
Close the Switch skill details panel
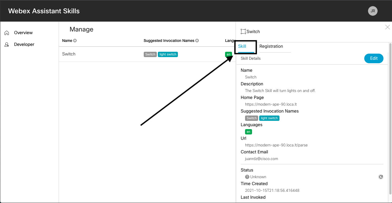(x=387, y=27)
